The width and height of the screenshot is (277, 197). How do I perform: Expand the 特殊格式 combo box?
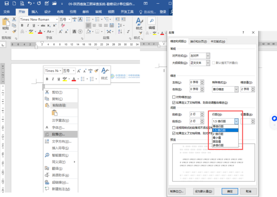236,89
